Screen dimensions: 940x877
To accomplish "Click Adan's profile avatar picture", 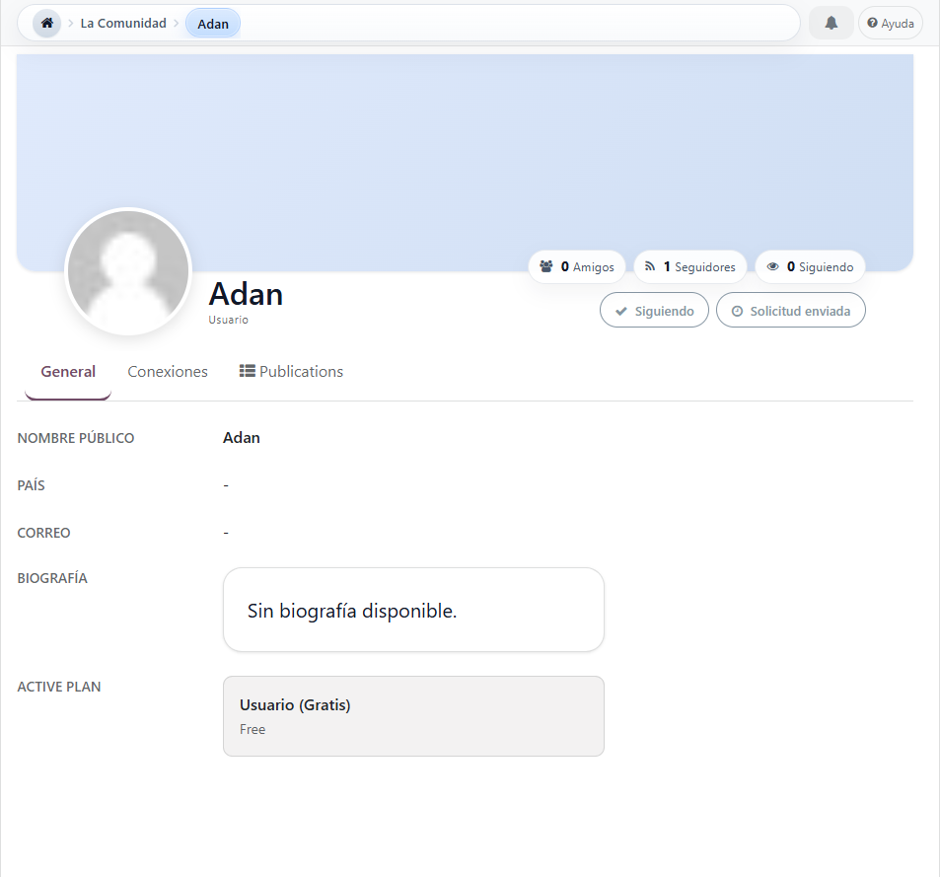I will point(128,271).
